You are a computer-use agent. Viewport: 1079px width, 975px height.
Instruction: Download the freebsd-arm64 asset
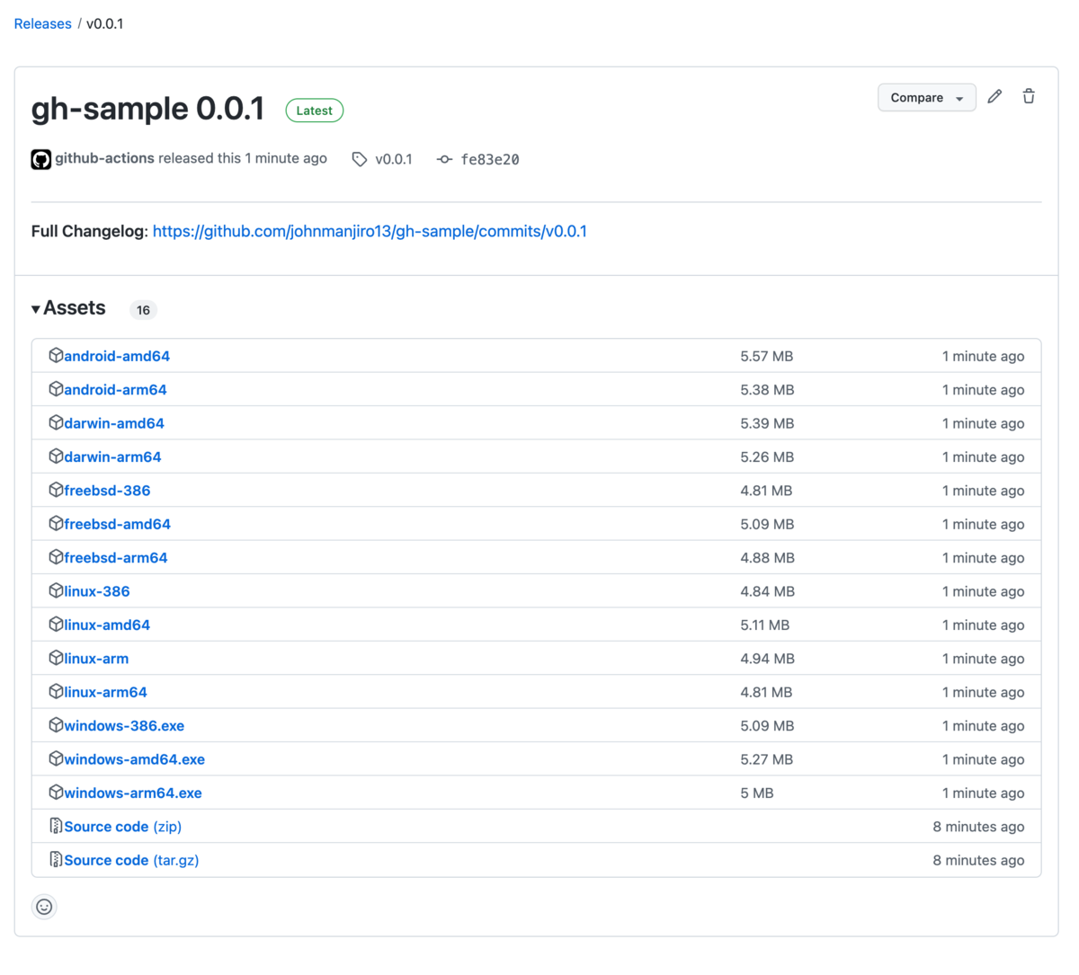point(116,557)
